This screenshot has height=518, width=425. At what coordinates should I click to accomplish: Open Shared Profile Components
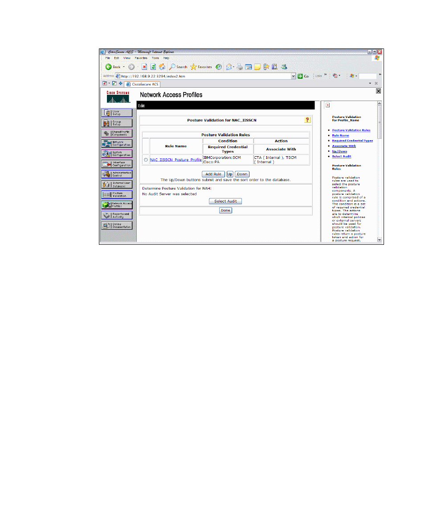click(117, 133)
